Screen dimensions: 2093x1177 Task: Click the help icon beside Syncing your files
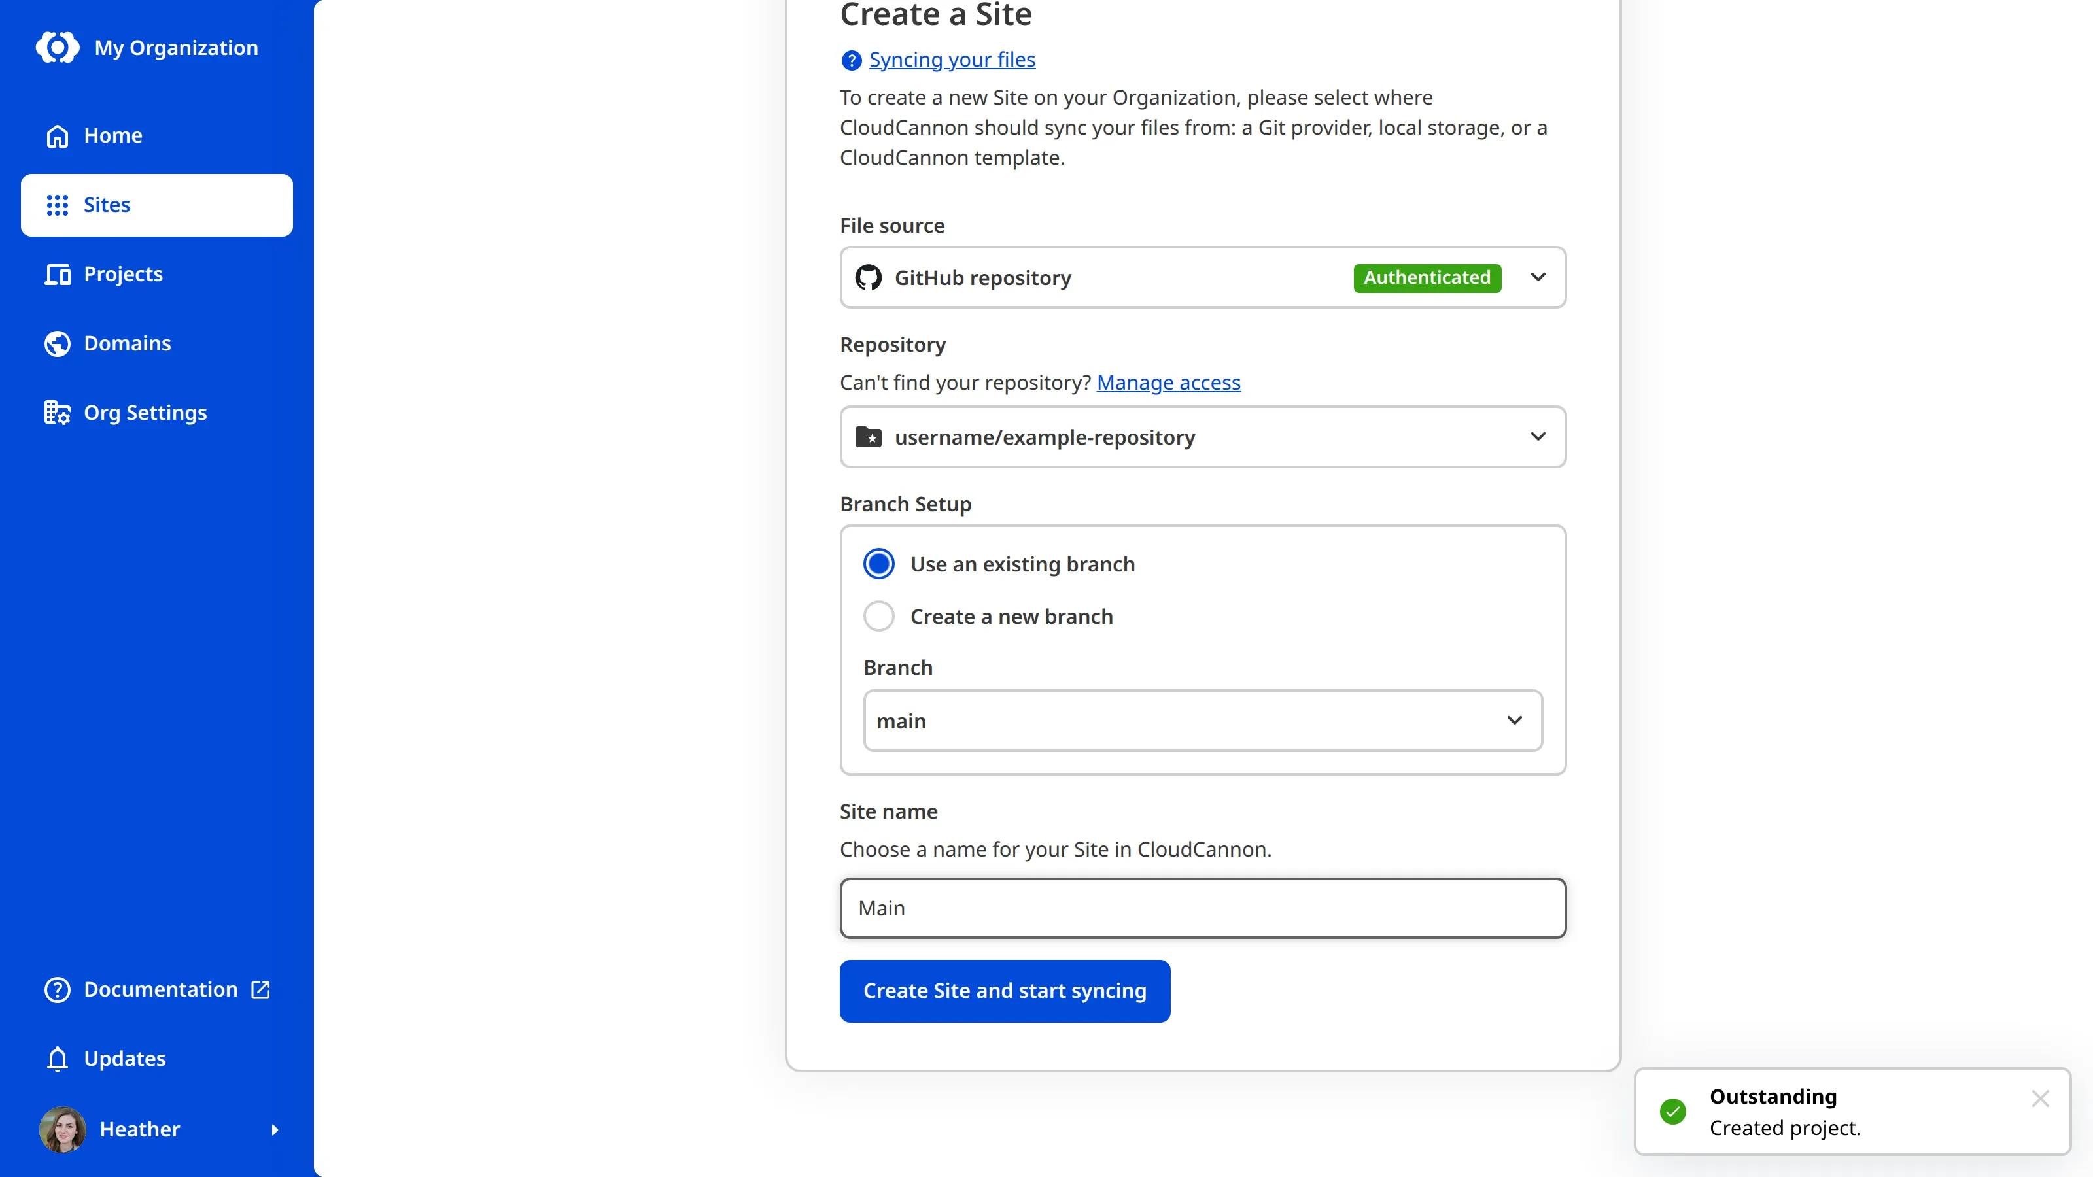click(851, 60)
